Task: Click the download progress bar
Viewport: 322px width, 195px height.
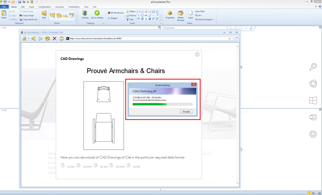Action: [162, 104]
